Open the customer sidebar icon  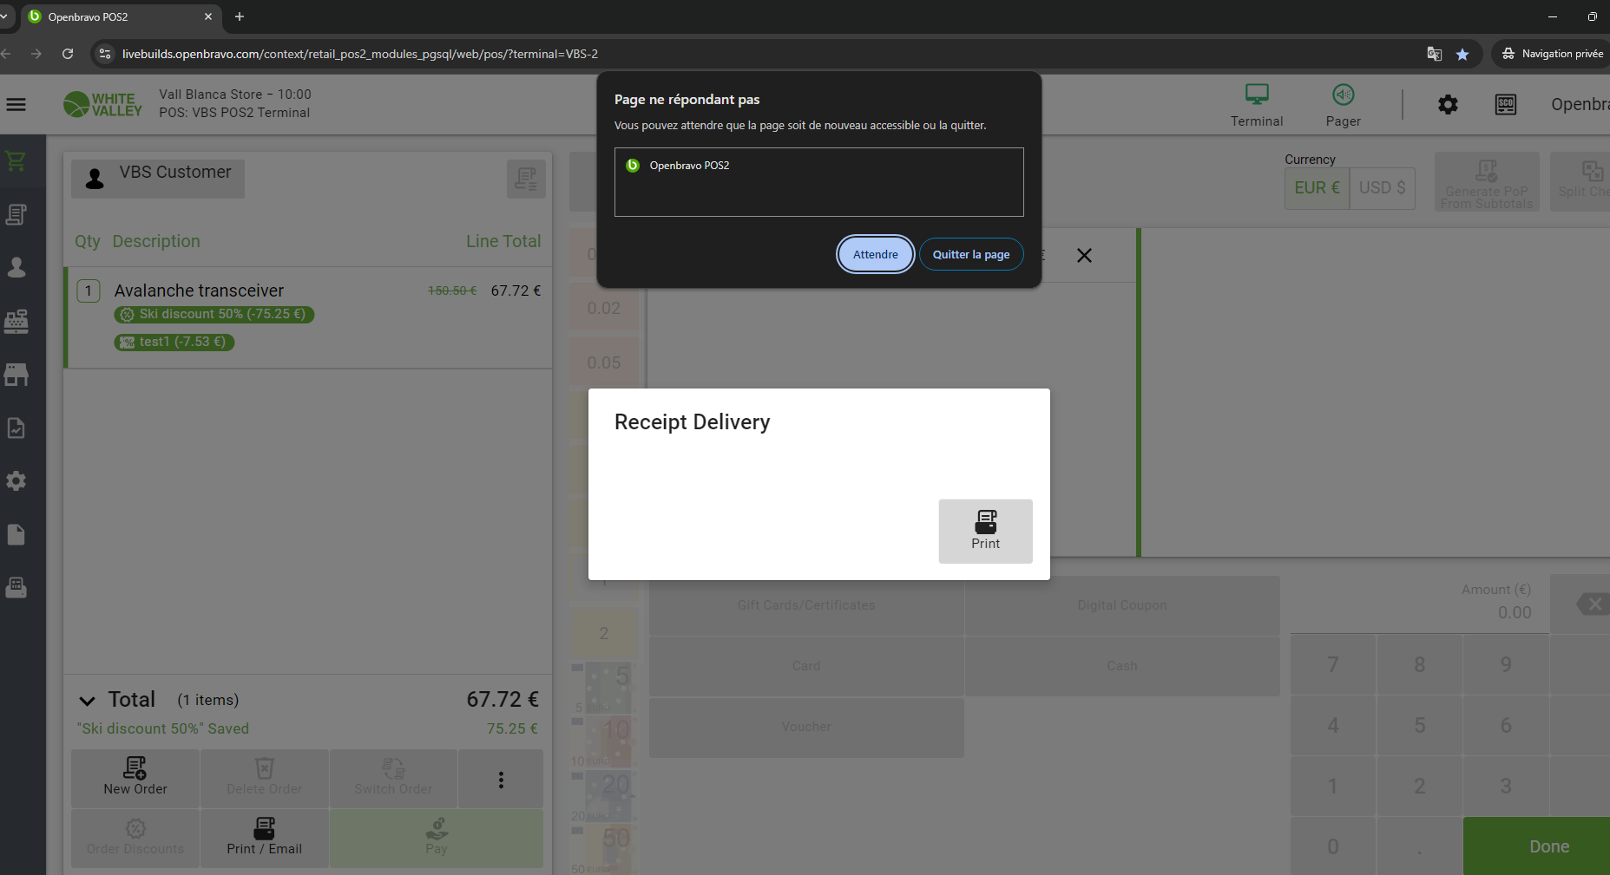click(x=16, y=267)
